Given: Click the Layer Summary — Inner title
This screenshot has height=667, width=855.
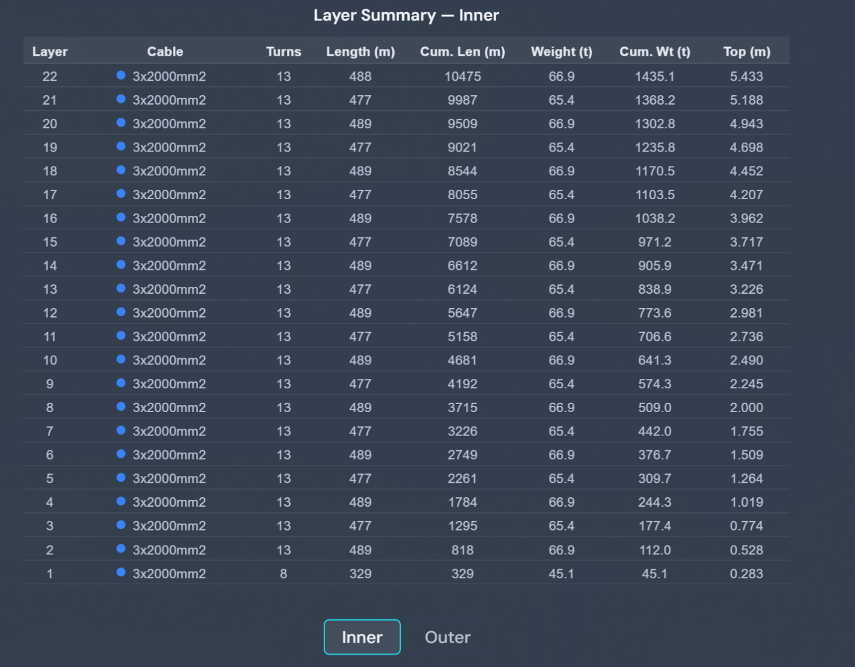Looking at the screenshot, I should [x=406, y=15].
